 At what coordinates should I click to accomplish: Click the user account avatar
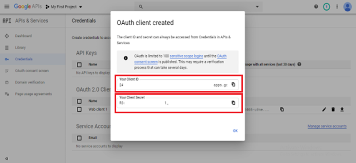(x=347, y=7)
